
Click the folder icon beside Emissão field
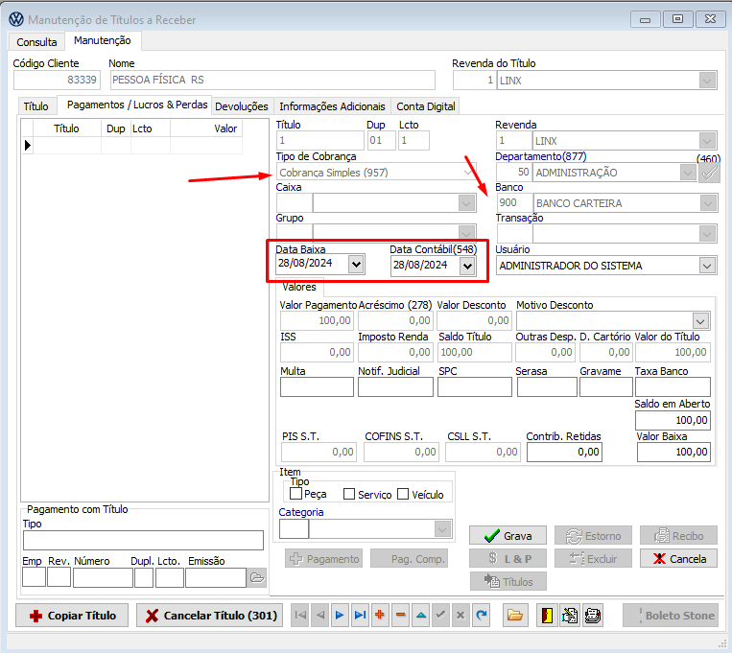tap(256, 577)
